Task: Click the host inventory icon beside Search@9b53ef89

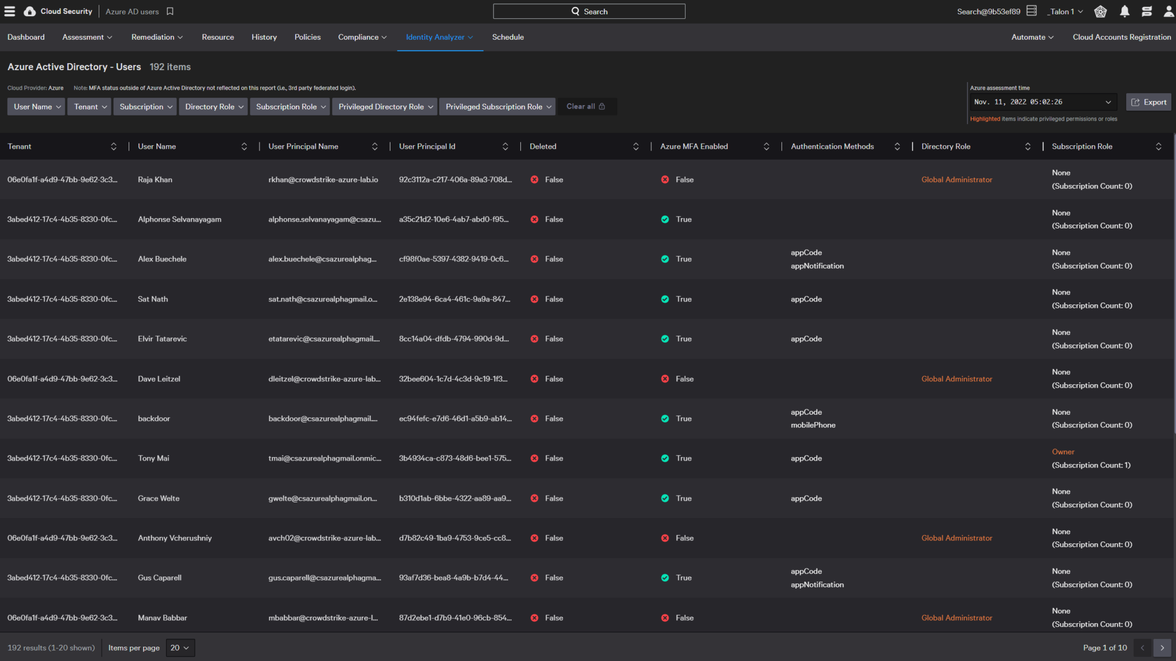Action: (x=1031, y=10)
